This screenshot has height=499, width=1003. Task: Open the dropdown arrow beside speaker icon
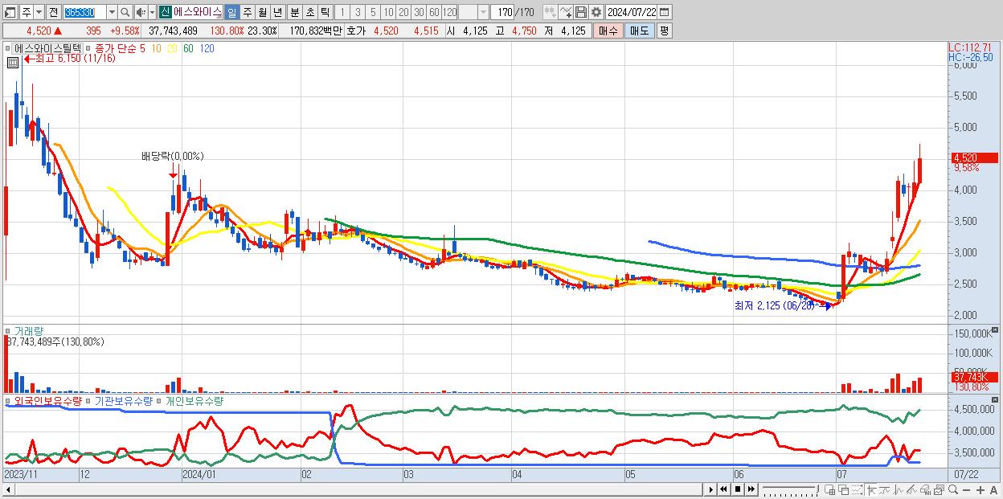(152, 12)
